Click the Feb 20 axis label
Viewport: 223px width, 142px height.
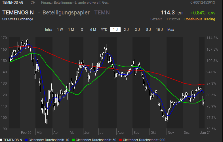[x=26, y=133]
